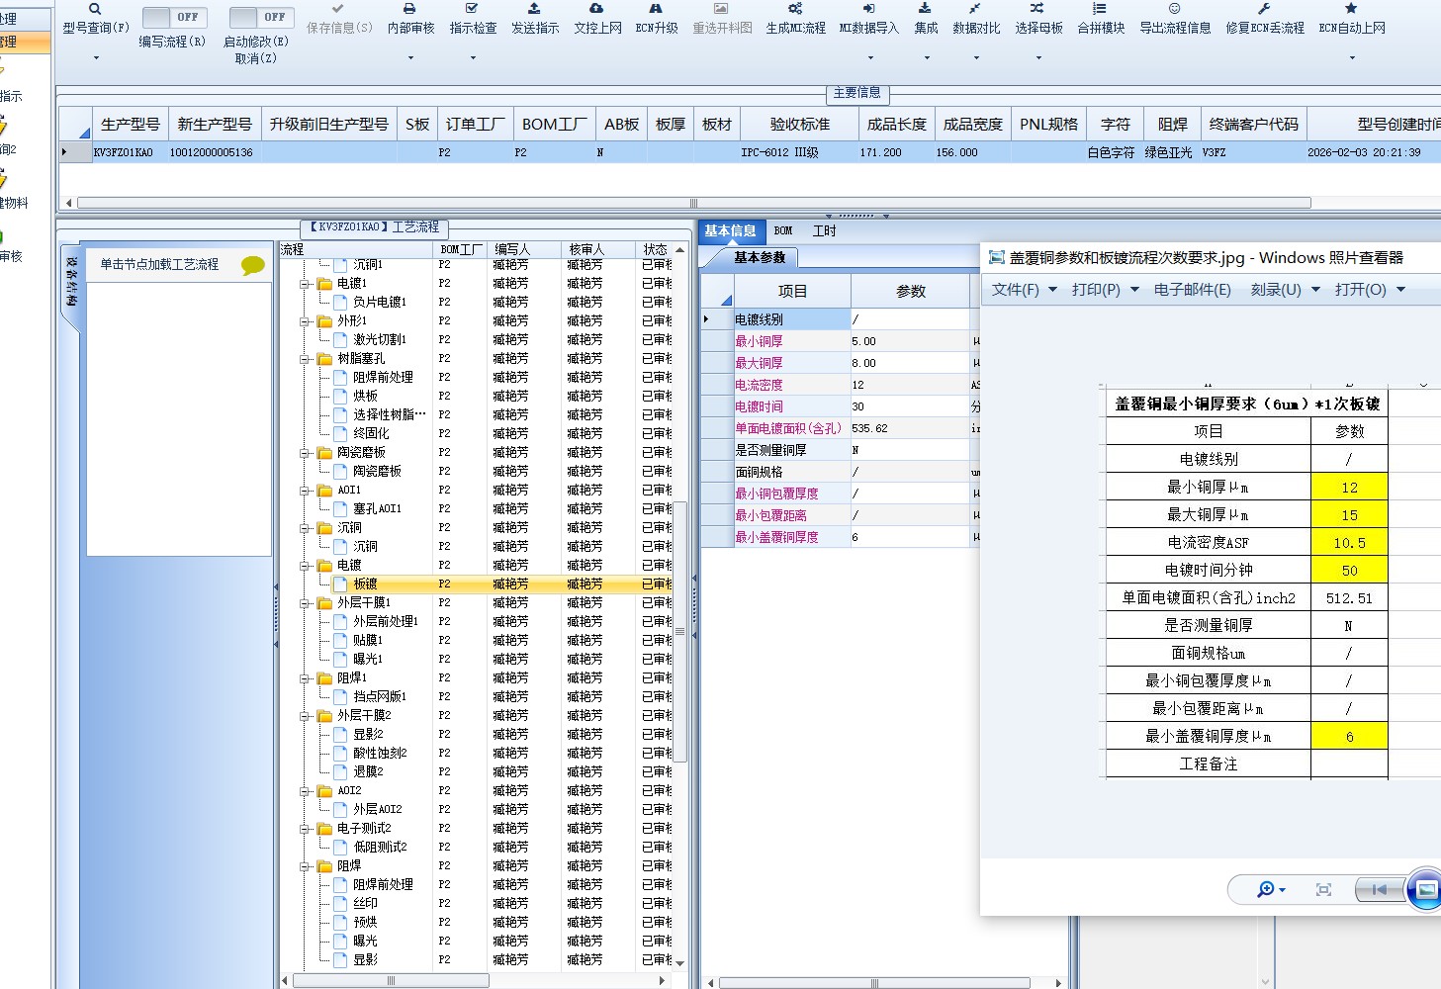Click the 文控上网 cloud icon
This screenshot has width=1441, height=989.
pos(597,8)
